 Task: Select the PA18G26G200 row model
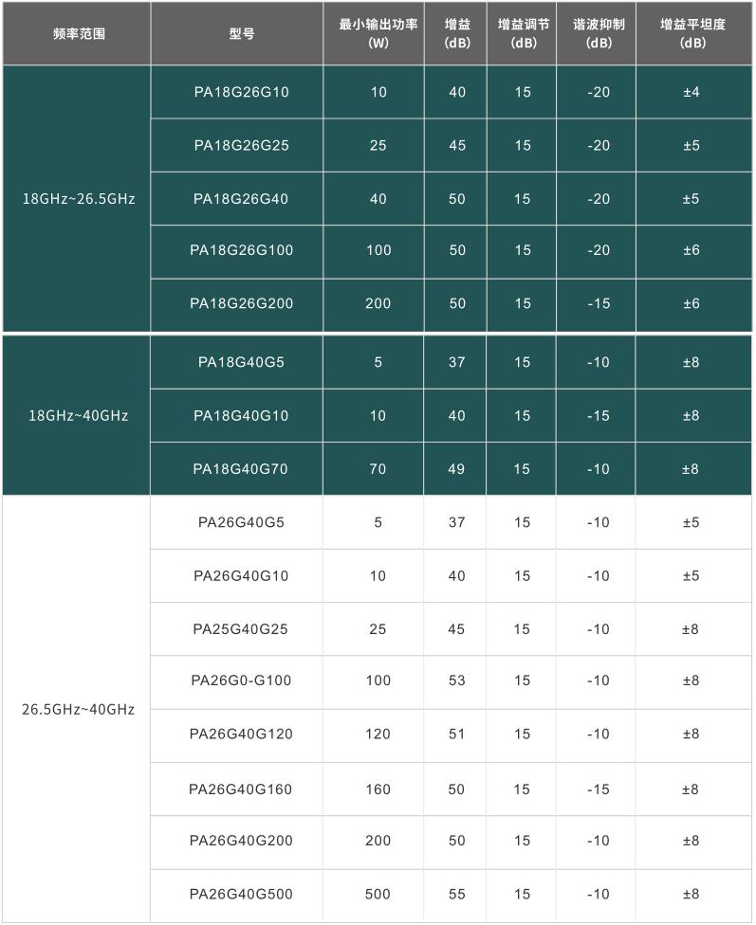(x=242, y=303)
